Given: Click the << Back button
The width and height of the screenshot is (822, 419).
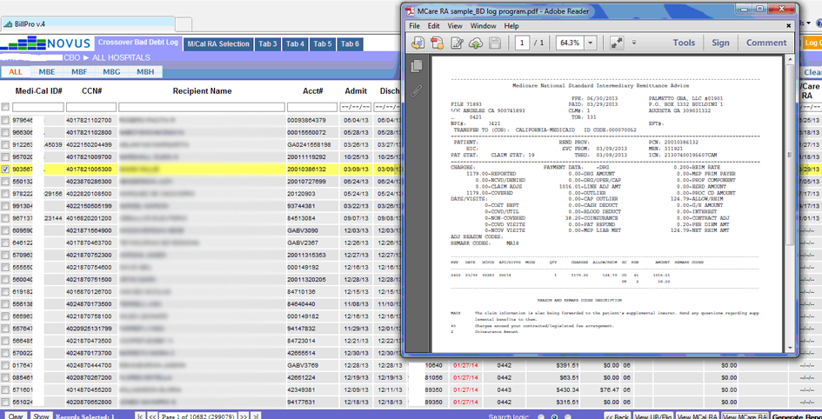Looking at the screenshot, I should [x=616, y=416].
